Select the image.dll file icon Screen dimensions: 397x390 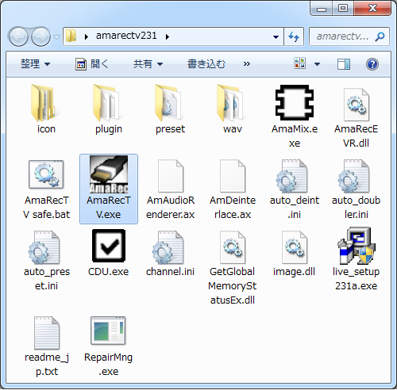[x=295, y=247]
